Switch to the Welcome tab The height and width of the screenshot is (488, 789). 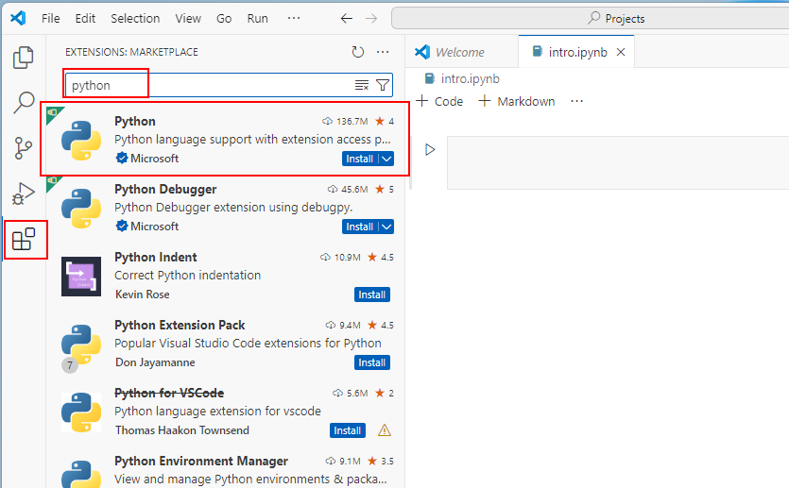pos(461,52)
